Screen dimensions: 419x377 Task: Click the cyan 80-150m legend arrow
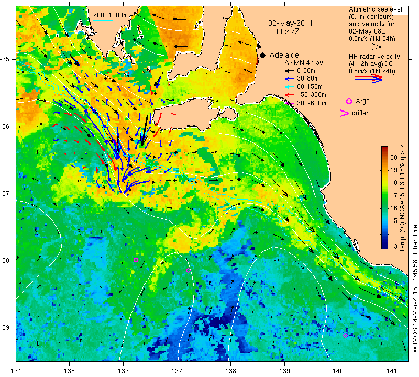(290, 87)
